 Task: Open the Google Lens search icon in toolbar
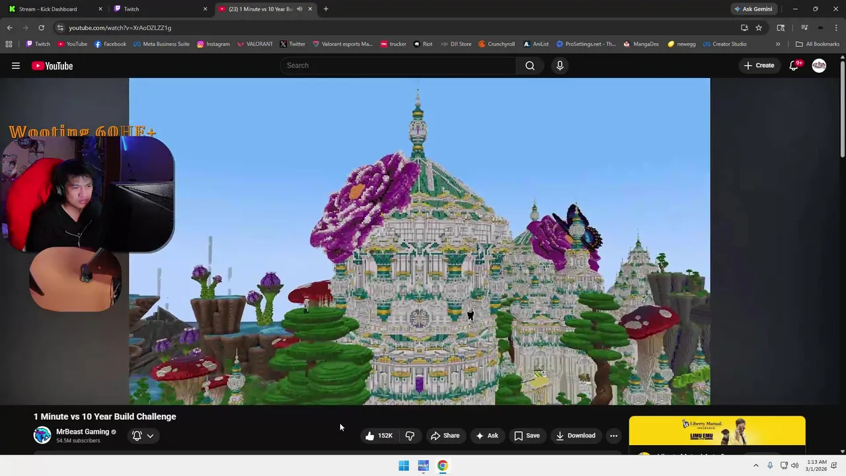pyautogui.click(x=781, y=28)
